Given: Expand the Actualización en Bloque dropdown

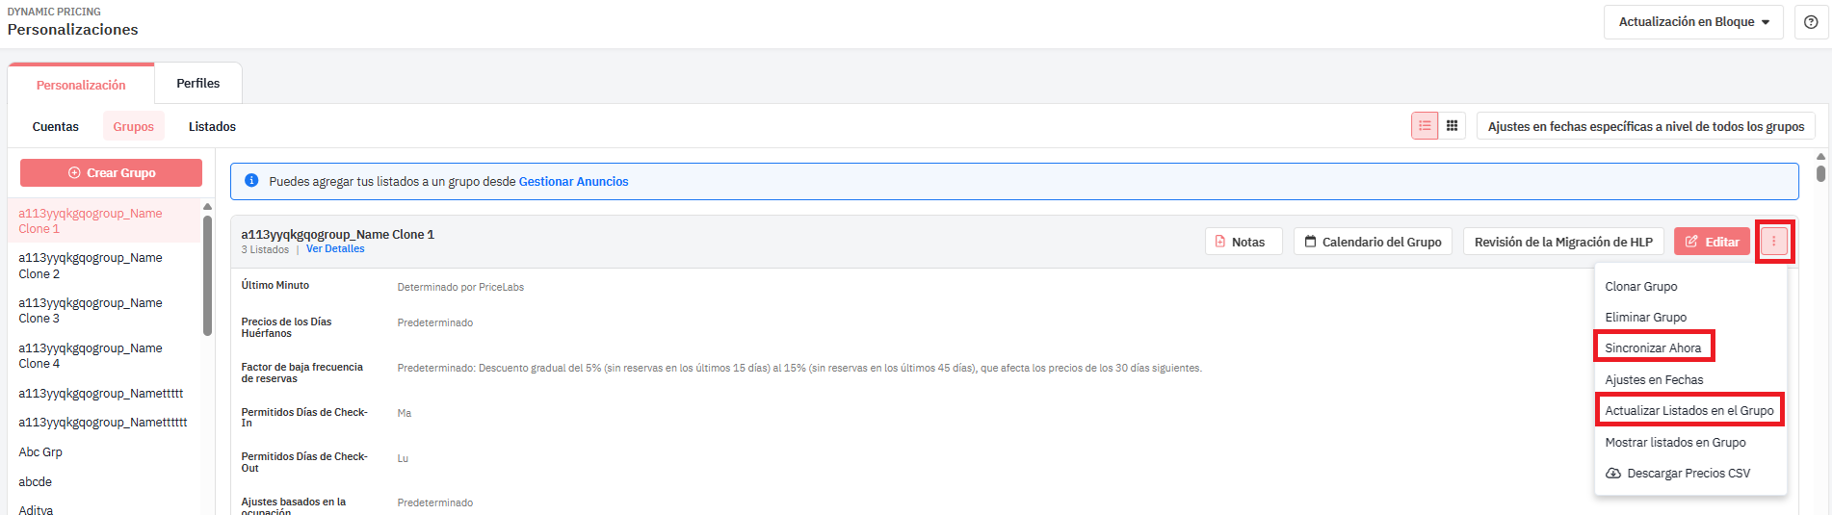Looking at the screenshot, I should 1693,22.
